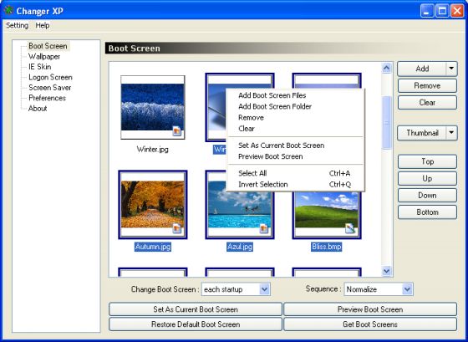Click the file-type badge on Autumn.jpg thumbnail
The height and width of the screenshot is (342, 468).
click(x=176, y=229)
